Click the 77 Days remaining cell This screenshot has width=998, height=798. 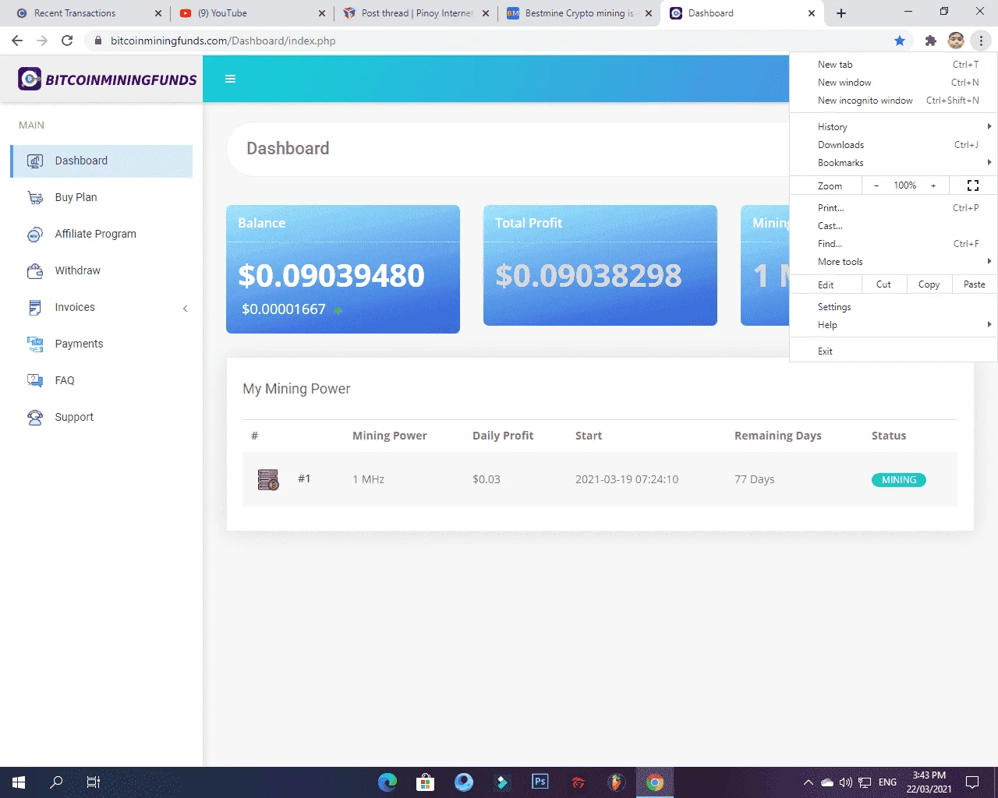[x=755, y=479]
